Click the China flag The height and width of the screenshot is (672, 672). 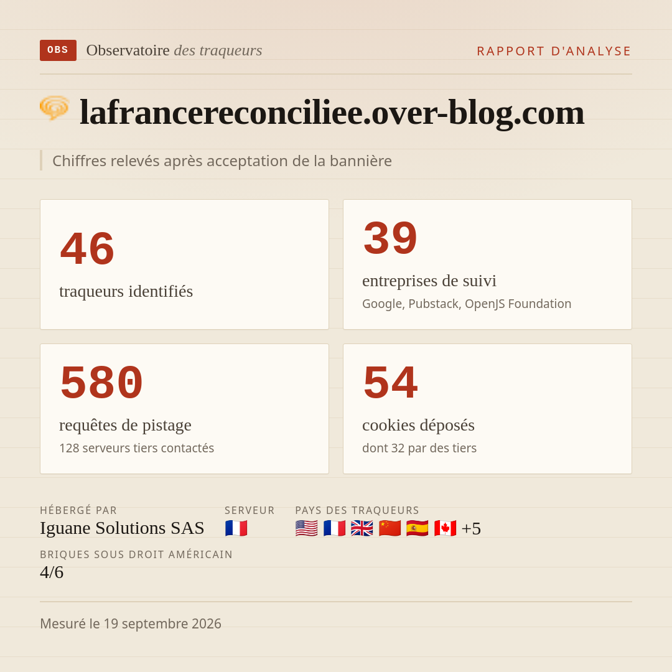click(390, 528)
